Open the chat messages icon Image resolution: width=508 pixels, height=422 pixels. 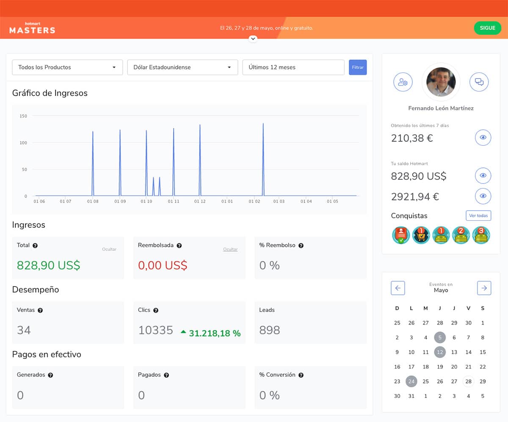(479, 82)
